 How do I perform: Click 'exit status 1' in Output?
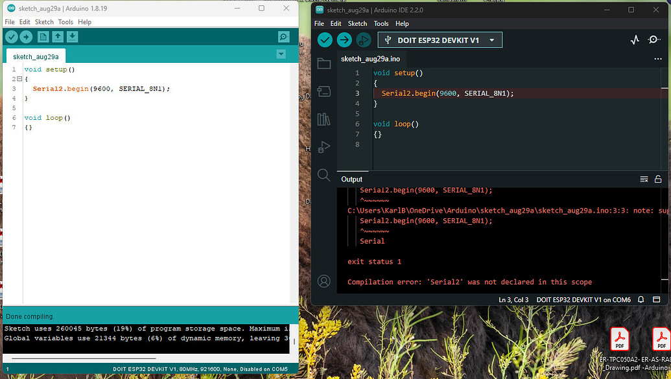click(x=375, y=261)
